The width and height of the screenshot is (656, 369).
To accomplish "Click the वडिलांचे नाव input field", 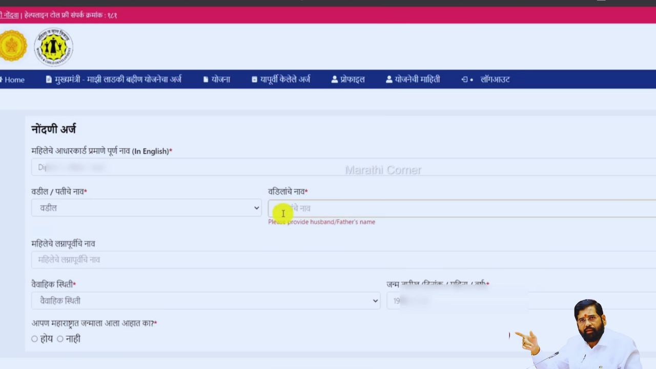I will (x=462, y=208).
